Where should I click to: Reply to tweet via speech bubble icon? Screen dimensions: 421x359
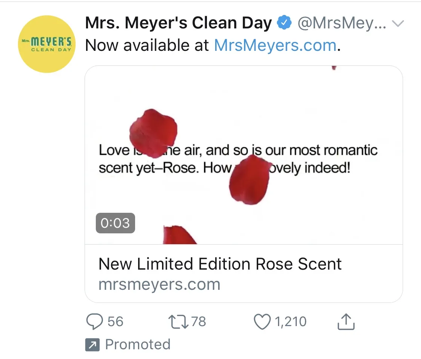95,322
